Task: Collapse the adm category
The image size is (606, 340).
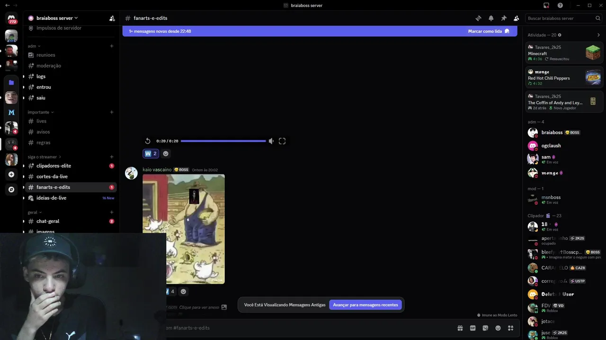Action: tap(34, 46)
